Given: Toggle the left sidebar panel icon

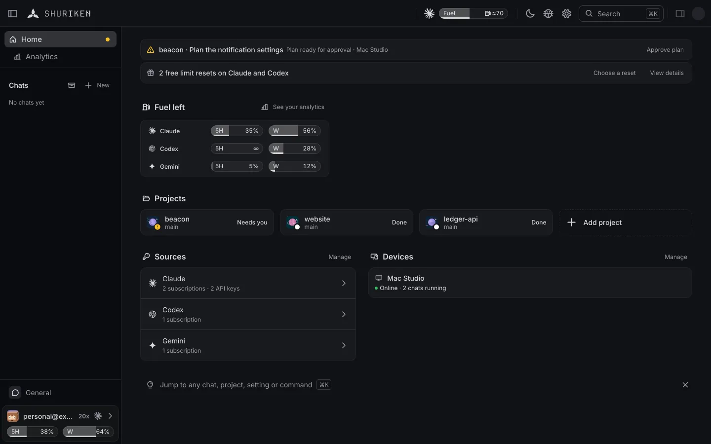Looking at the screenshot, I should pos(13,14).
